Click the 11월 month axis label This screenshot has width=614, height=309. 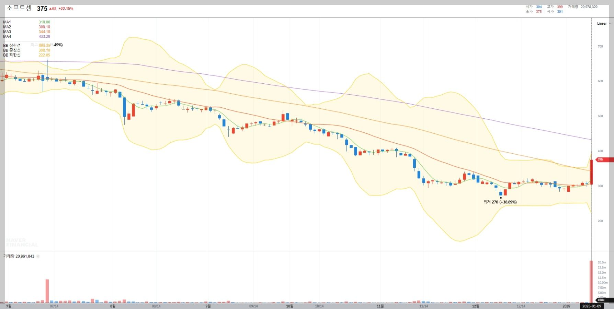tap(380, 306)
